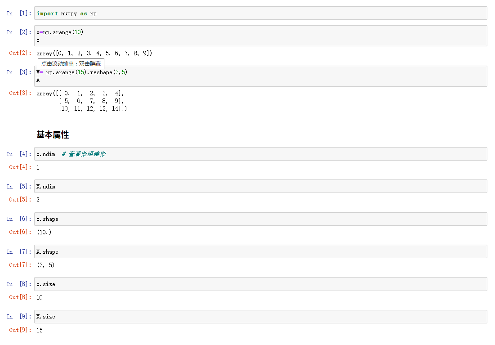Click the Out[9] prompt label
Screen dimensions: 495x345
point(20,330)
